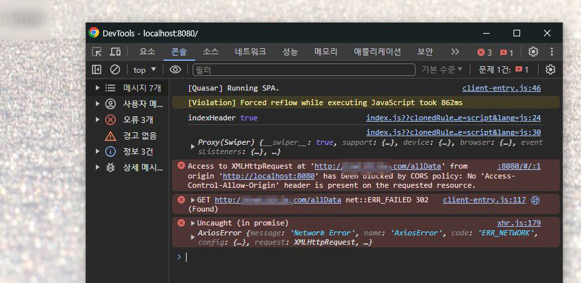Select the 경고 없음 sidebar row
Image resolution: width=581 pixels, height=283 pixels.
pos(128,136)
